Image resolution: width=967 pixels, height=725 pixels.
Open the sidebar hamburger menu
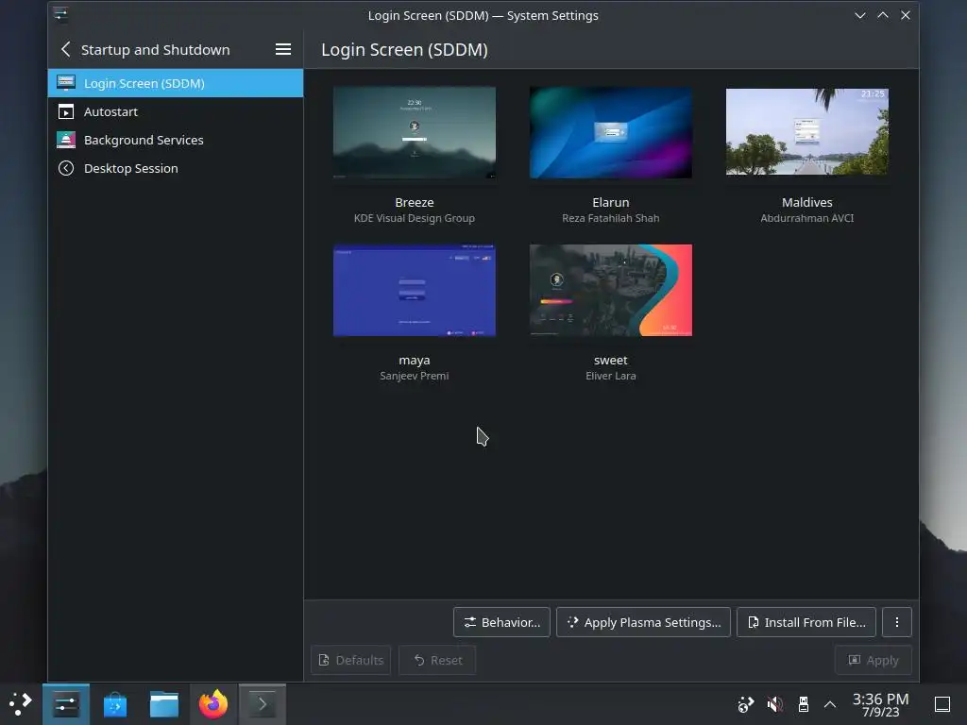283,49
